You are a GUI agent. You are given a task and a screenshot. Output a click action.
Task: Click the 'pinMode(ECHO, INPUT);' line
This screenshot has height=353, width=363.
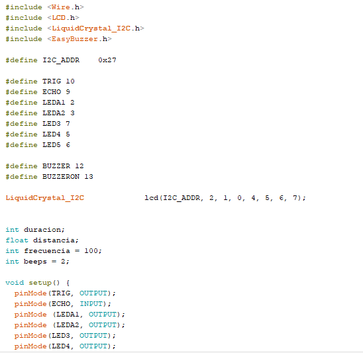(63, 304)
